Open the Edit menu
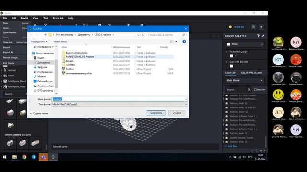 click(x=14, y=18)
